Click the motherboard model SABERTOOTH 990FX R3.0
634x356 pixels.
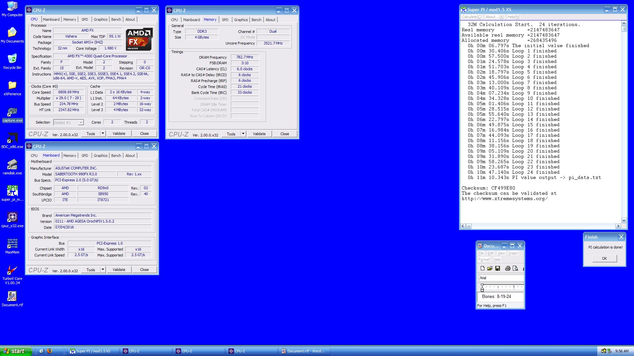85,174
